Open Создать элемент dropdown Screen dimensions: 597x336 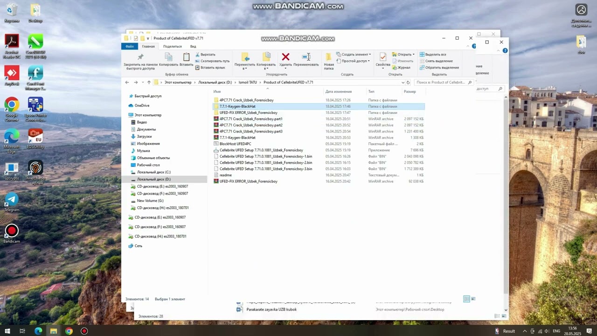coord(354,55)
